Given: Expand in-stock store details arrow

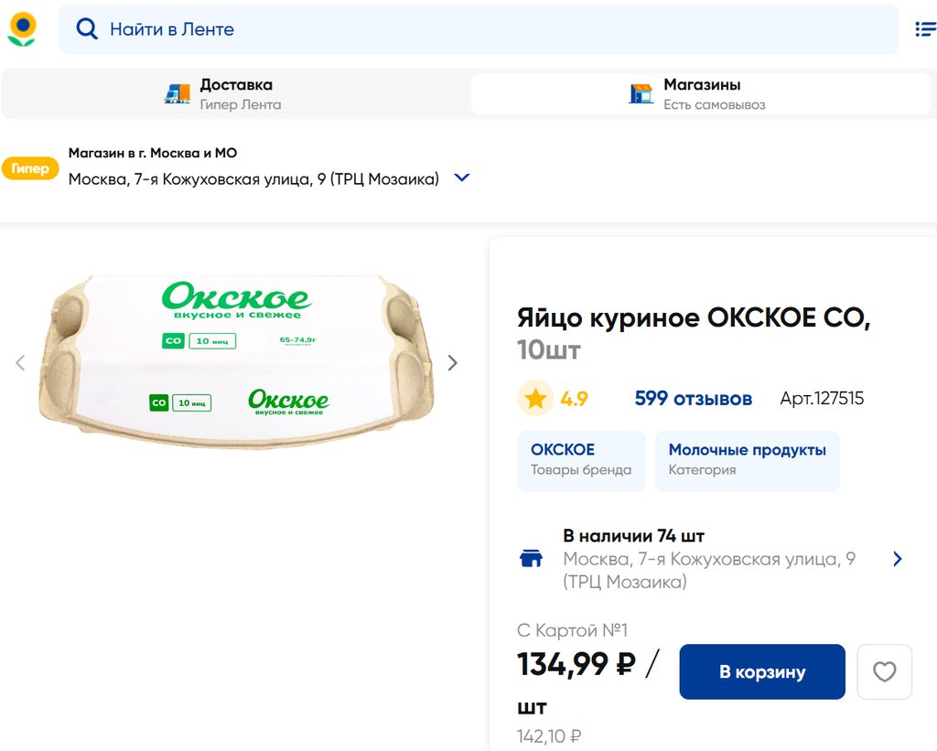Looking at the screenshot, I should tap(898, 559).
